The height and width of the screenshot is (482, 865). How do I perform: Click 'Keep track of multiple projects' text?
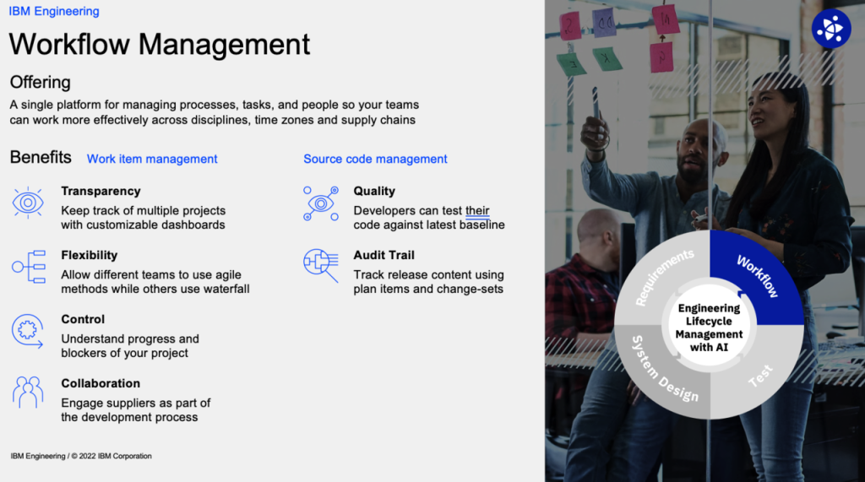(x=144, y=211)
